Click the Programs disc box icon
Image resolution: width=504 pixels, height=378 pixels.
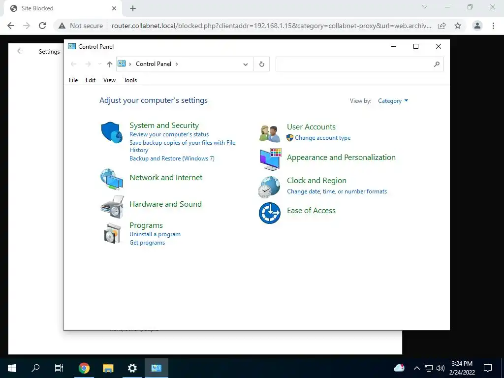tap(113, 233)
